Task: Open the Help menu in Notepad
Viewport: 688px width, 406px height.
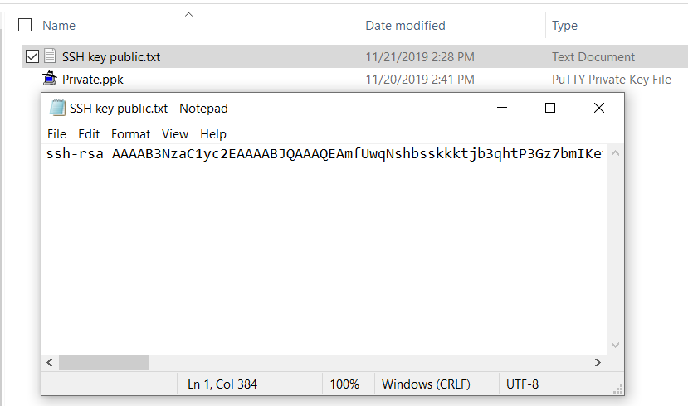Action: pyautogui.click(x=213, y=134)
